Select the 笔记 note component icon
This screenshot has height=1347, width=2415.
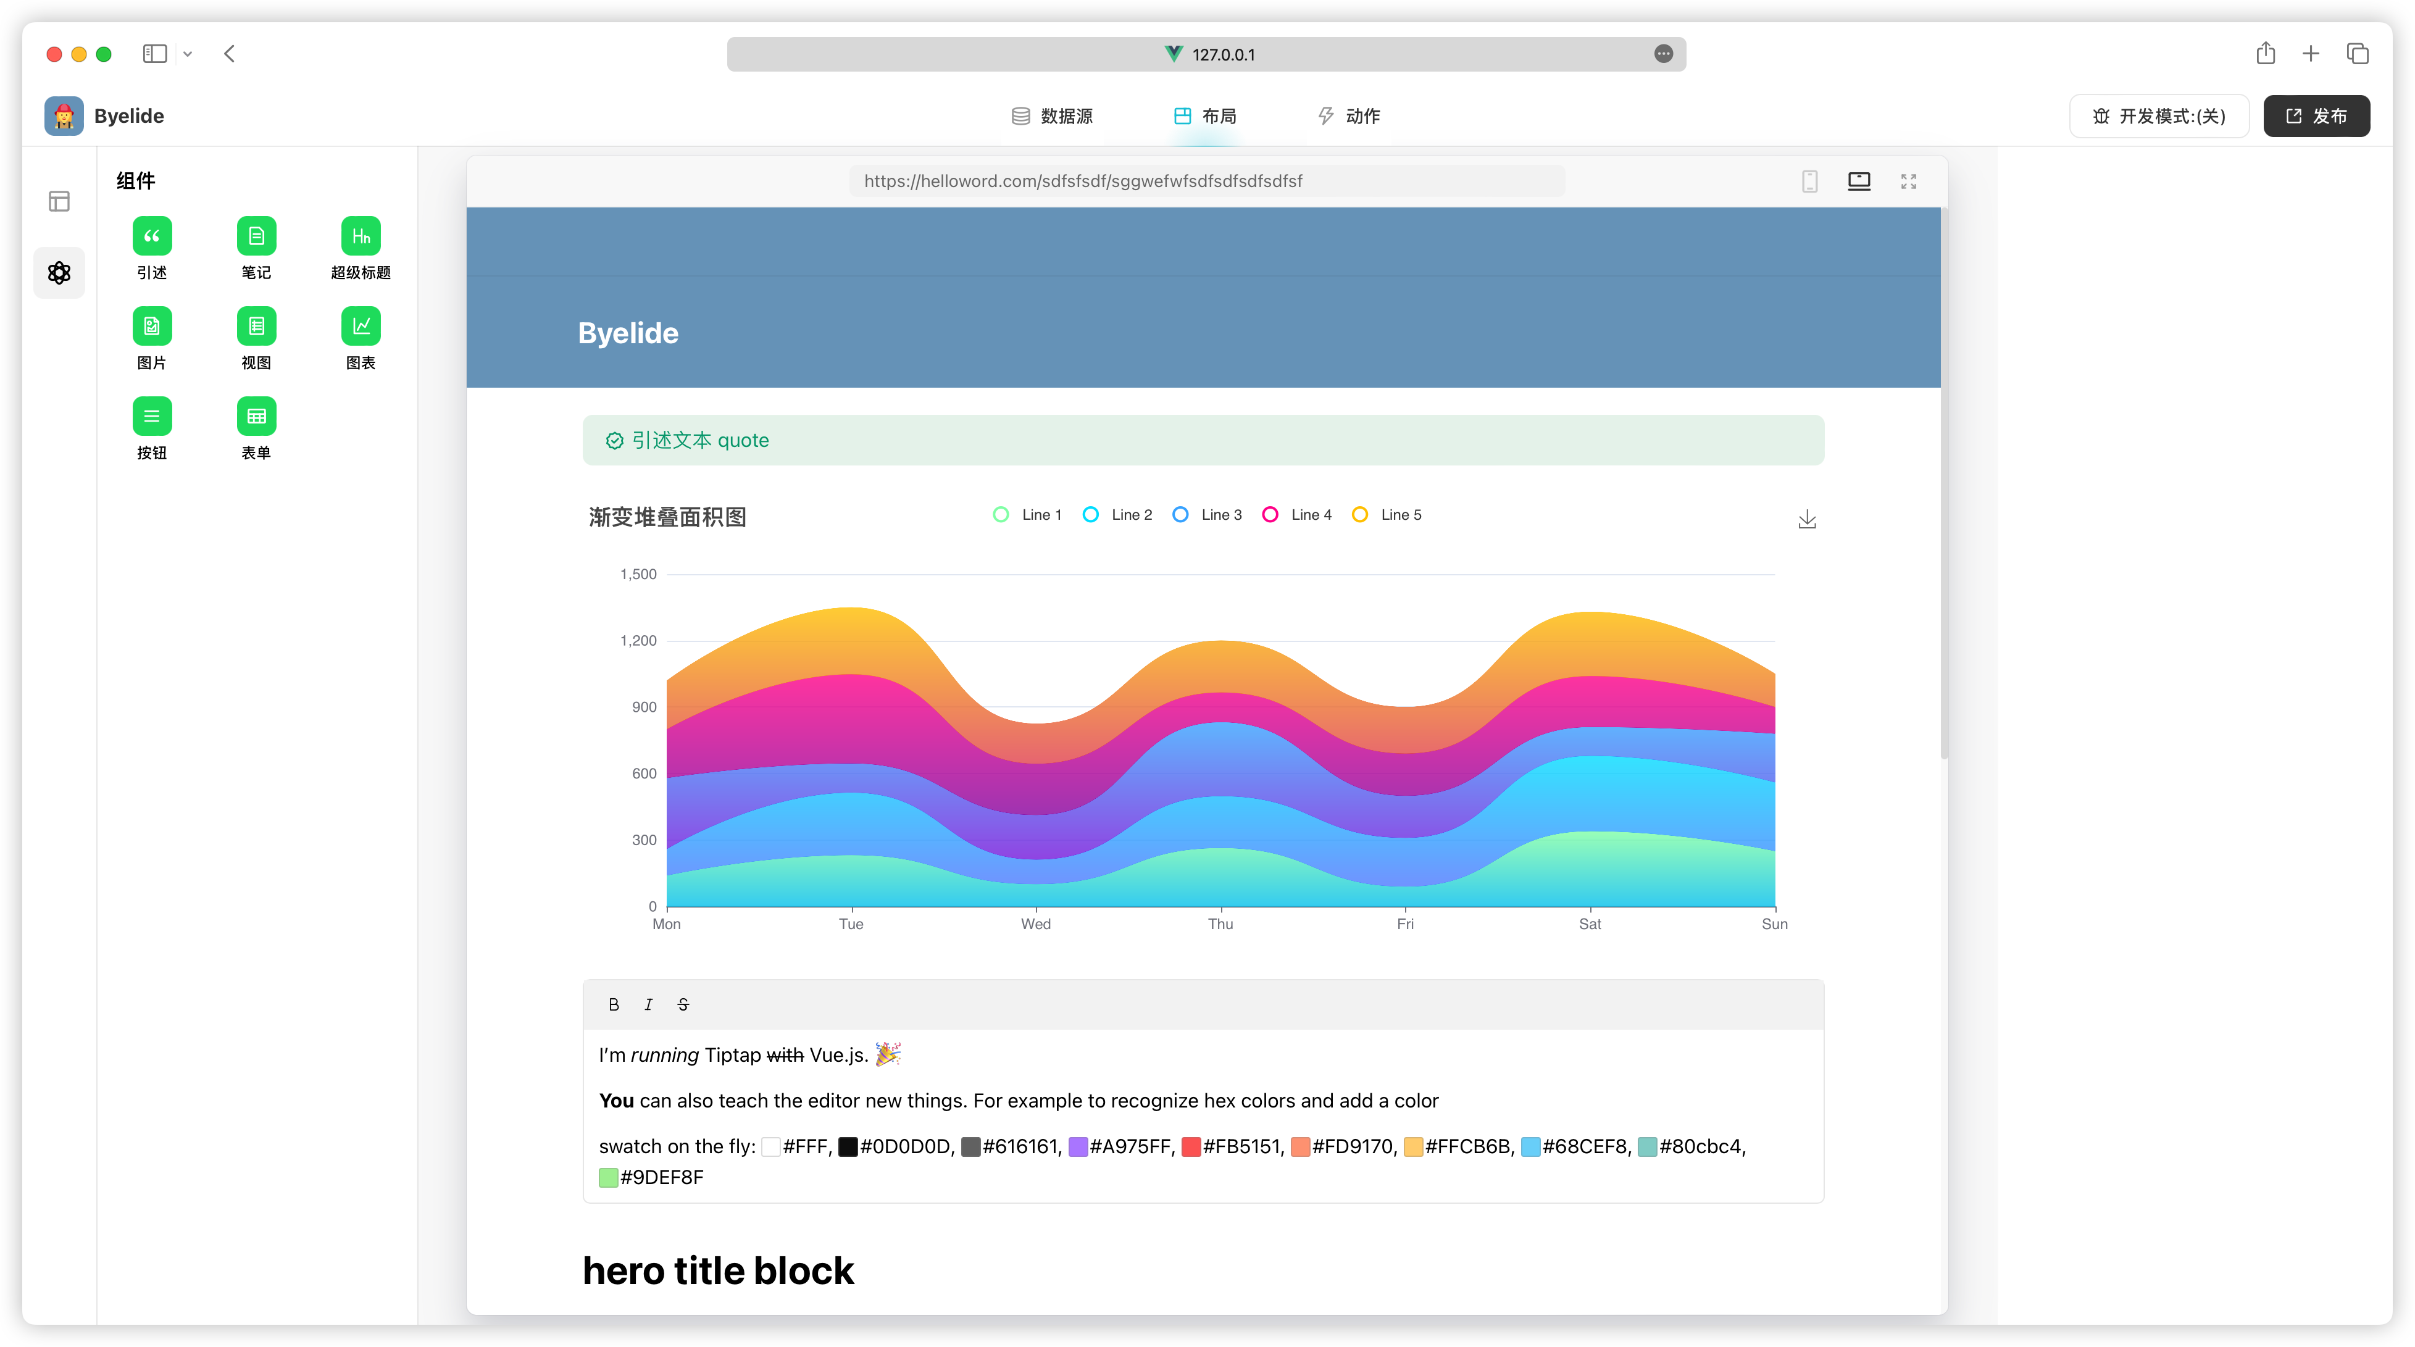click(256, 236)
